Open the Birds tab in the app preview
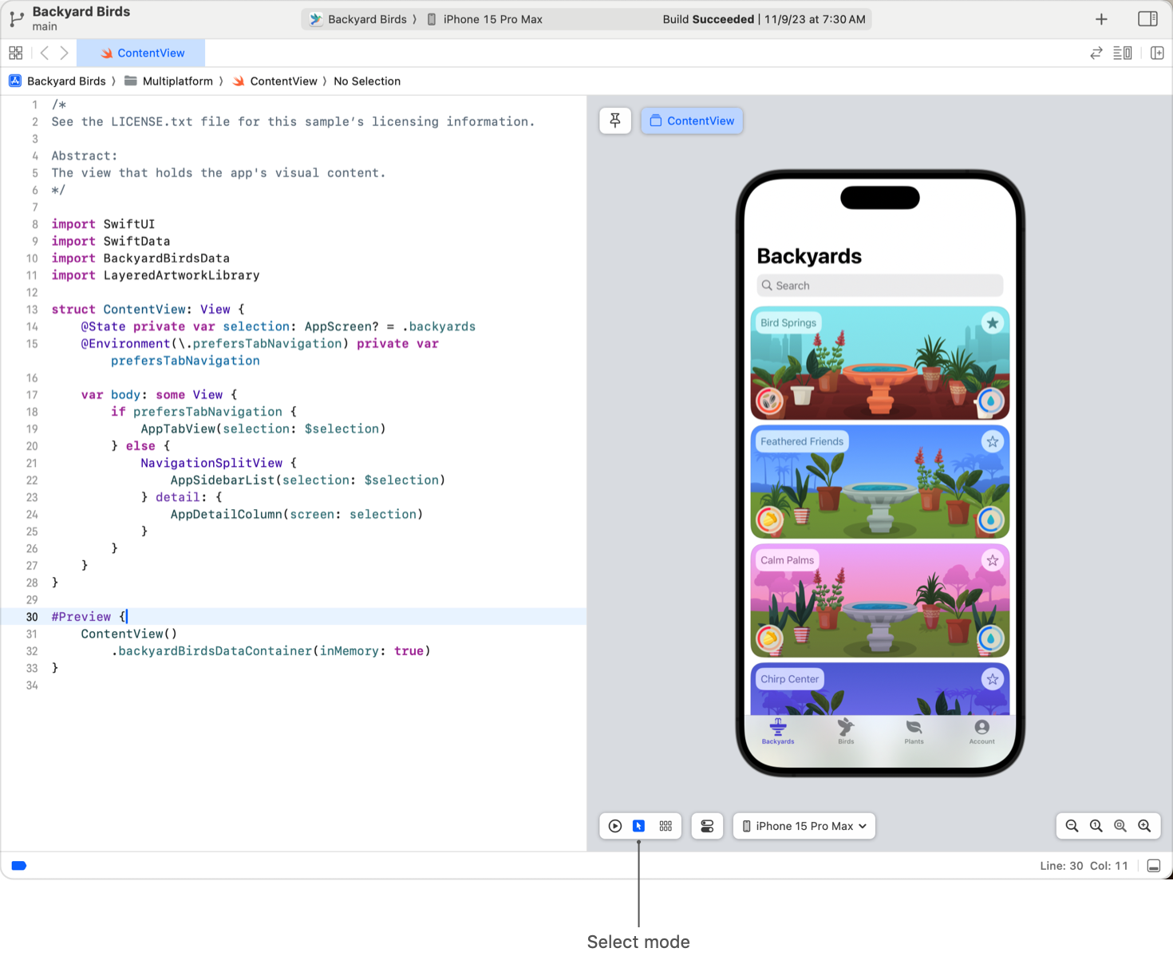This screenshot has width=1173, height=956. (x=846, y=730)
